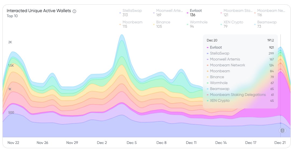Select StellaSwap 299 row in the tooltip

tap(240, 53)
